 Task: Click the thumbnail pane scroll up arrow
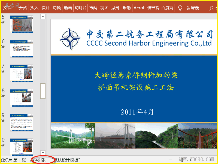coord(43,17)
